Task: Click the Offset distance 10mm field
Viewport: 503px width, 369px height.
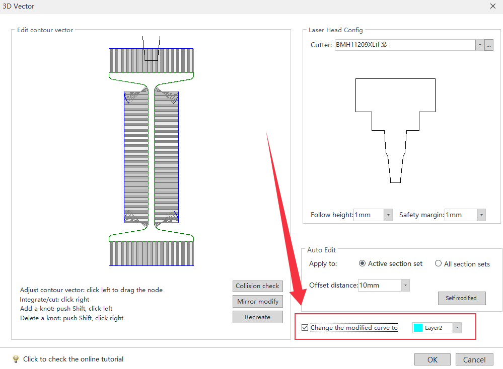Action: tap(380, 285)
